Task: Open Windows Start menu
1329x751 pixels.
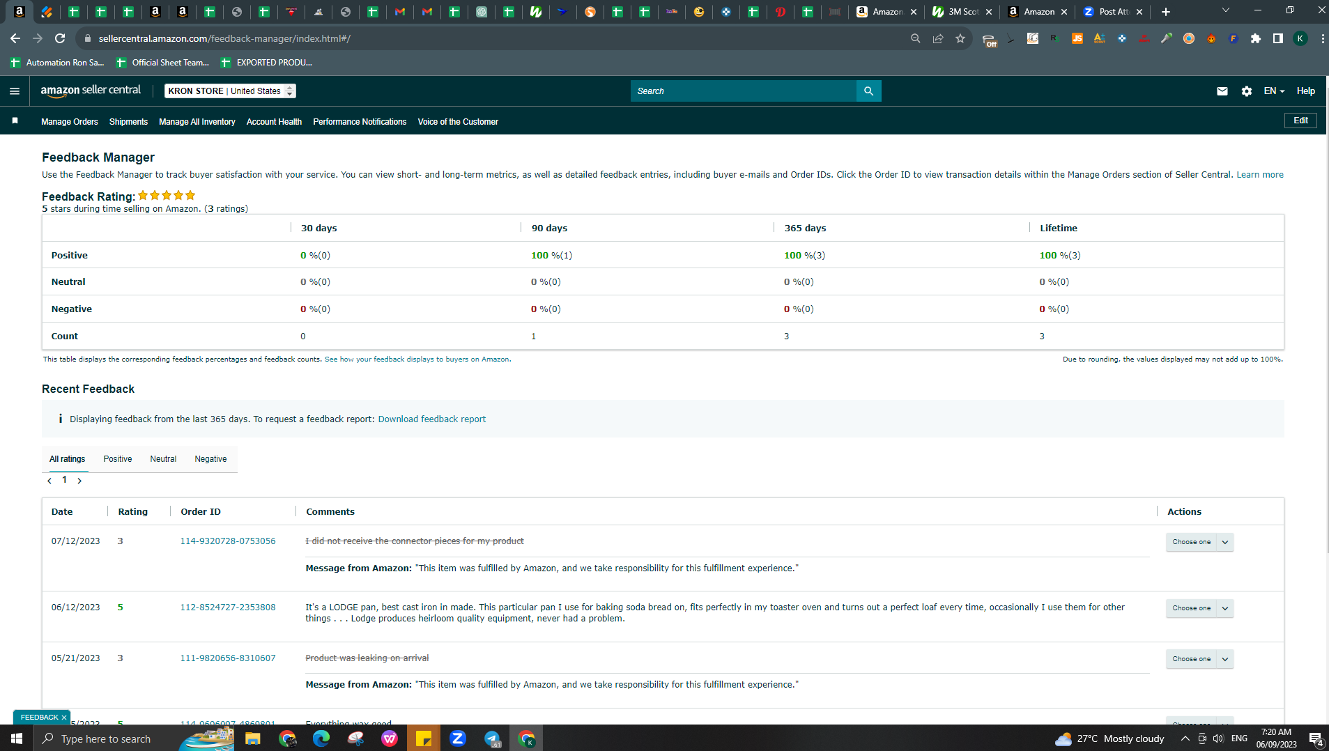Action: (17, 738)
